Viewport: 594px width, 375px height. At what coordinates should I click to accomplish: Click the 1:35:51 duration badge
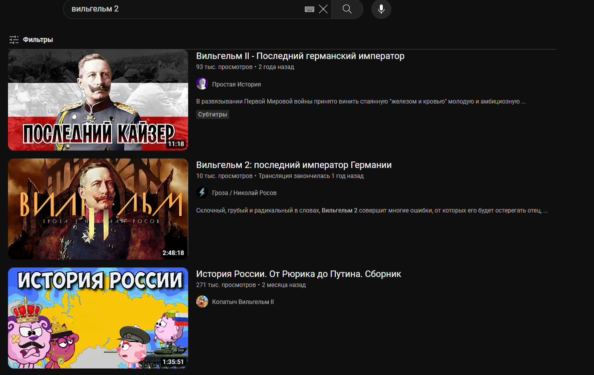[173, 362]
